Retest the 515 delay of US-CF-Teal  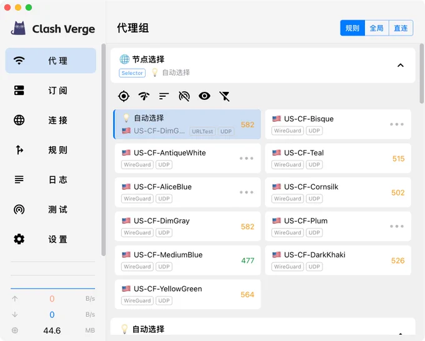(398, 159)
